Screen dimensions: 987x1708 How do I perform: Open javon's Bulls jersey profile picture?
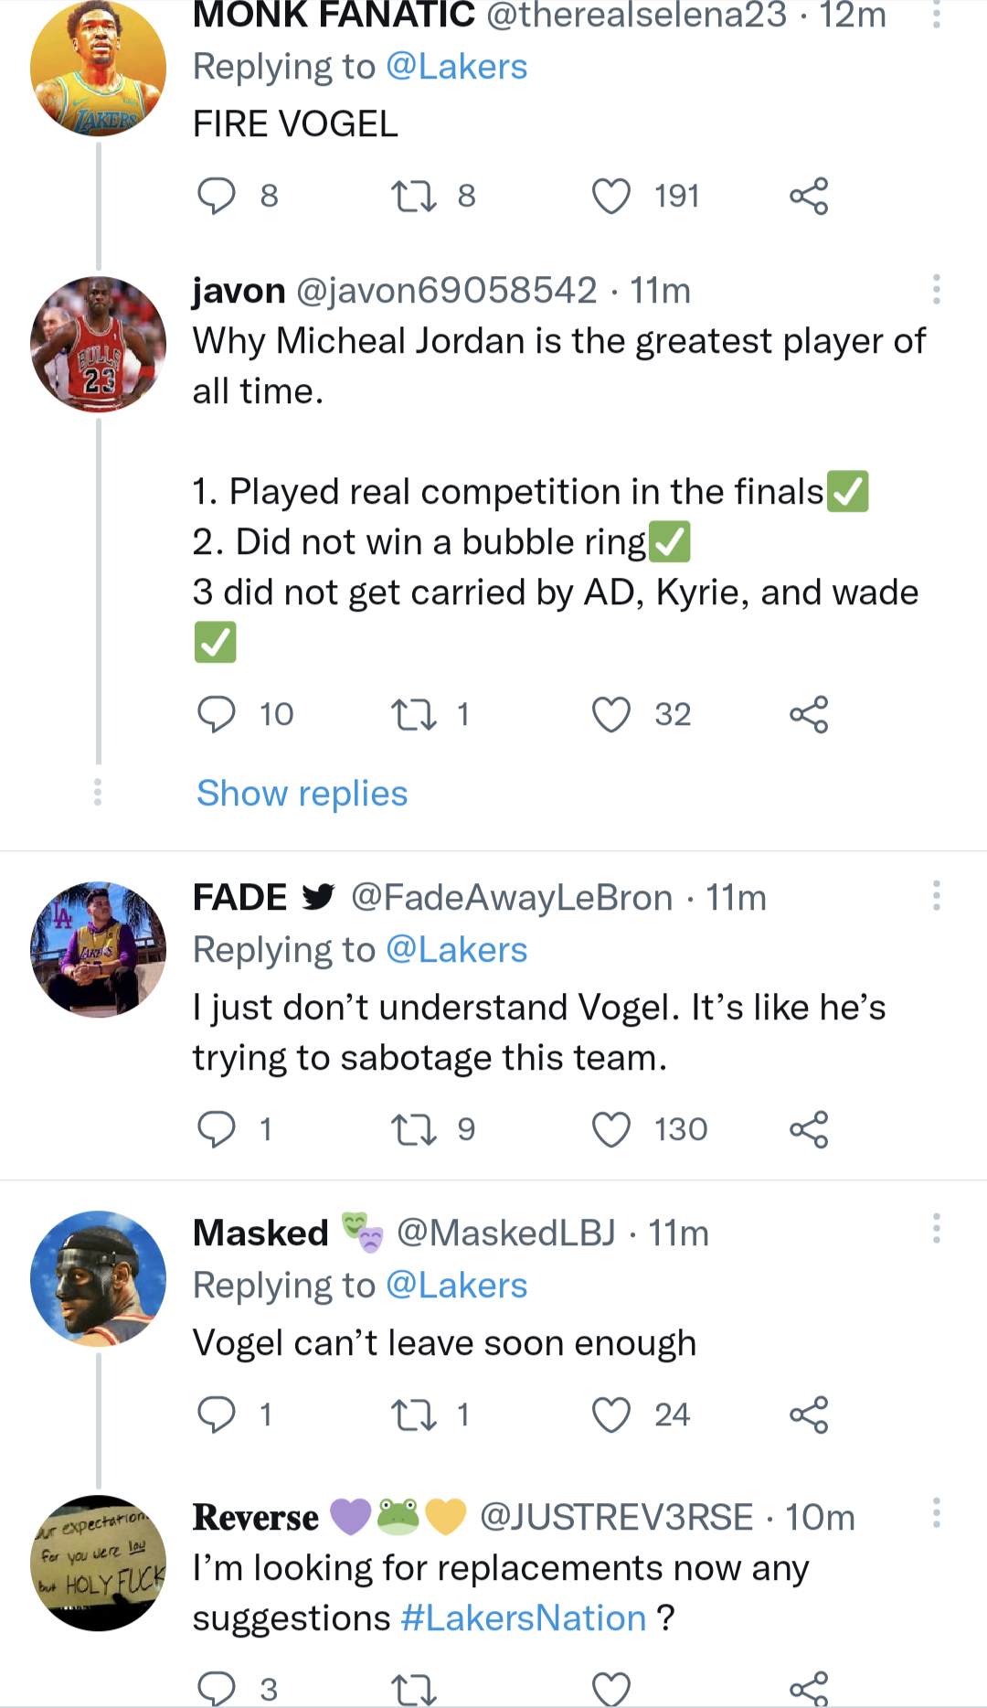98,345
